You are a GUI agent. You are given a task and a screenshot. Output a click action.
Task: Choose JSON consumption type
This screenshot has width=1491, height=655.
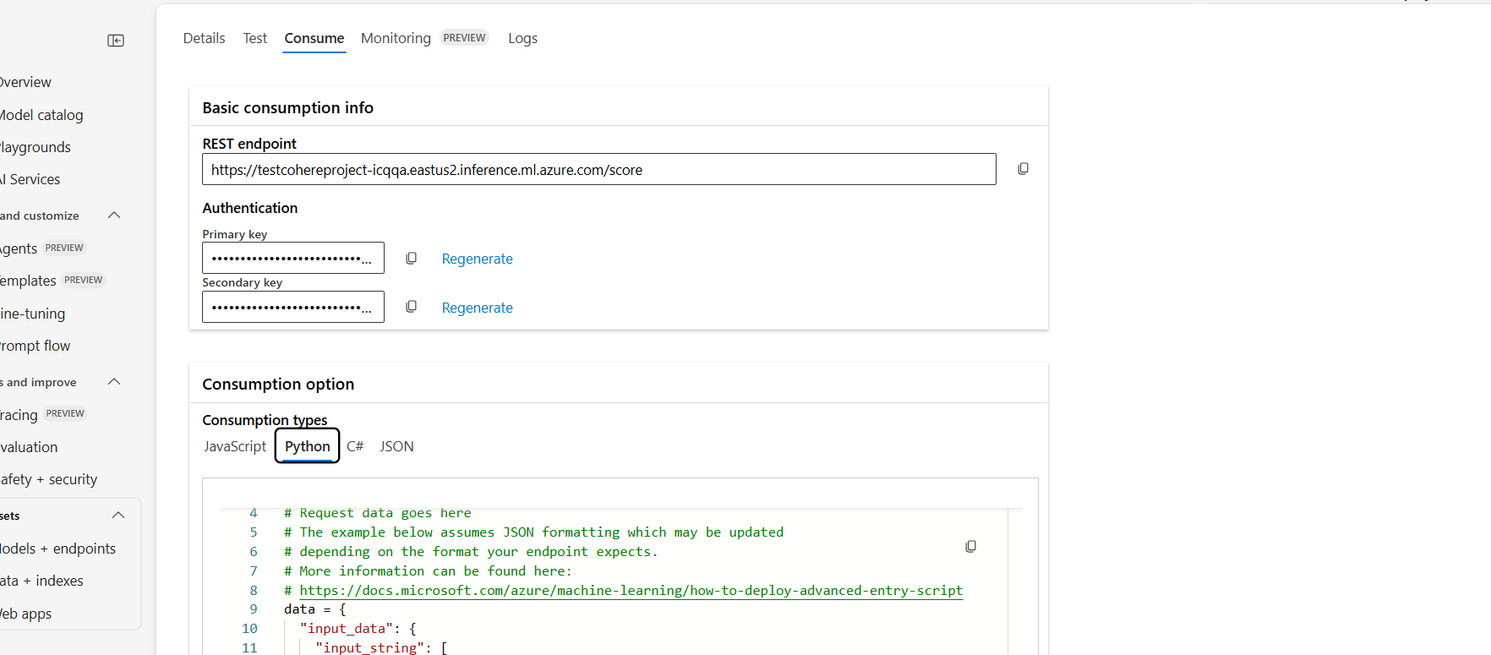click(396, 446)
